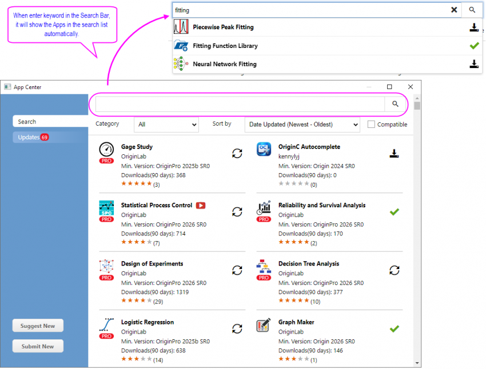
Task: Update the Decision Tree Analysis app
Action: [395, 270]
